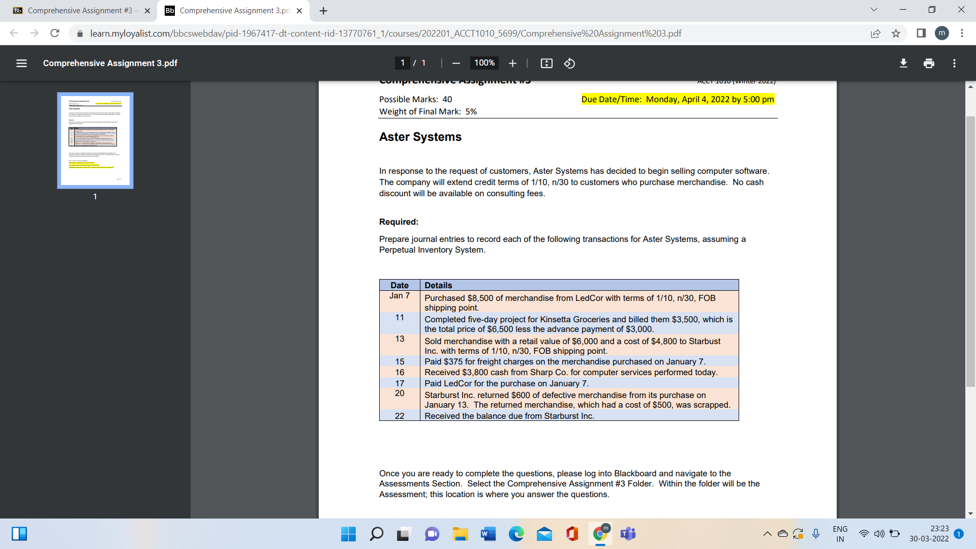Click the zoom out minus button
The height and width of the screenshot is (549, 976).
[x=456, y=63]
